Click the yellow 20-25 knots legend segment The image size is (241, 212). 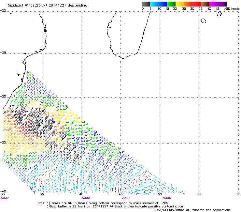click(180, 4)
